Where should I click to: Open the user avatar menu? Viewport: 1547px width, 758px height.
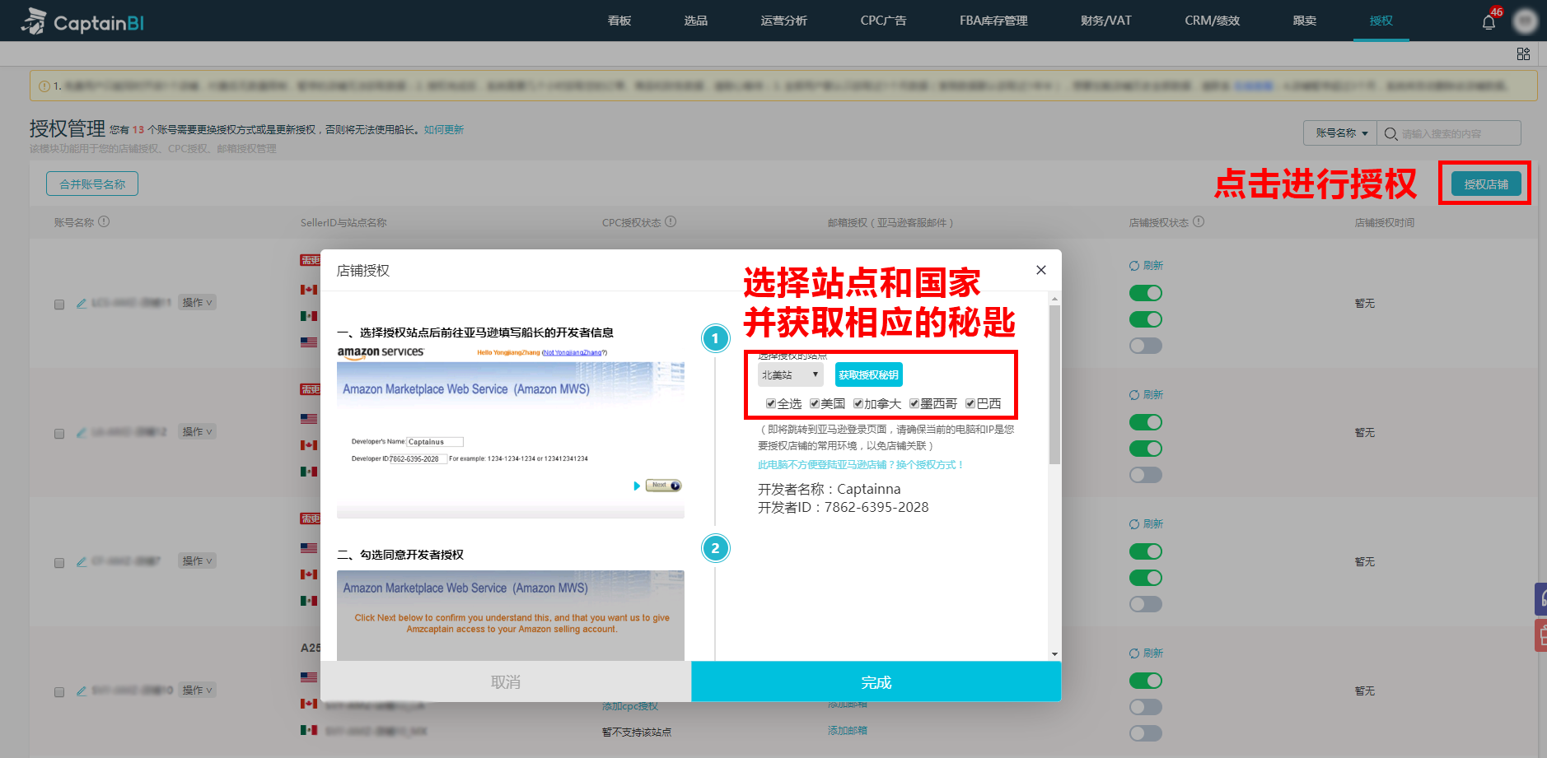1525,21
